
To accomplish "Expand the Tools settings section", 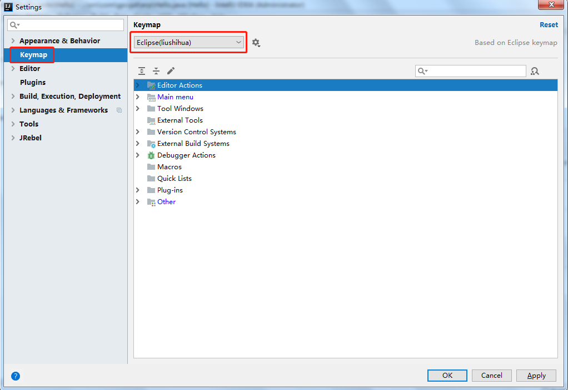I will click(13, 124).
